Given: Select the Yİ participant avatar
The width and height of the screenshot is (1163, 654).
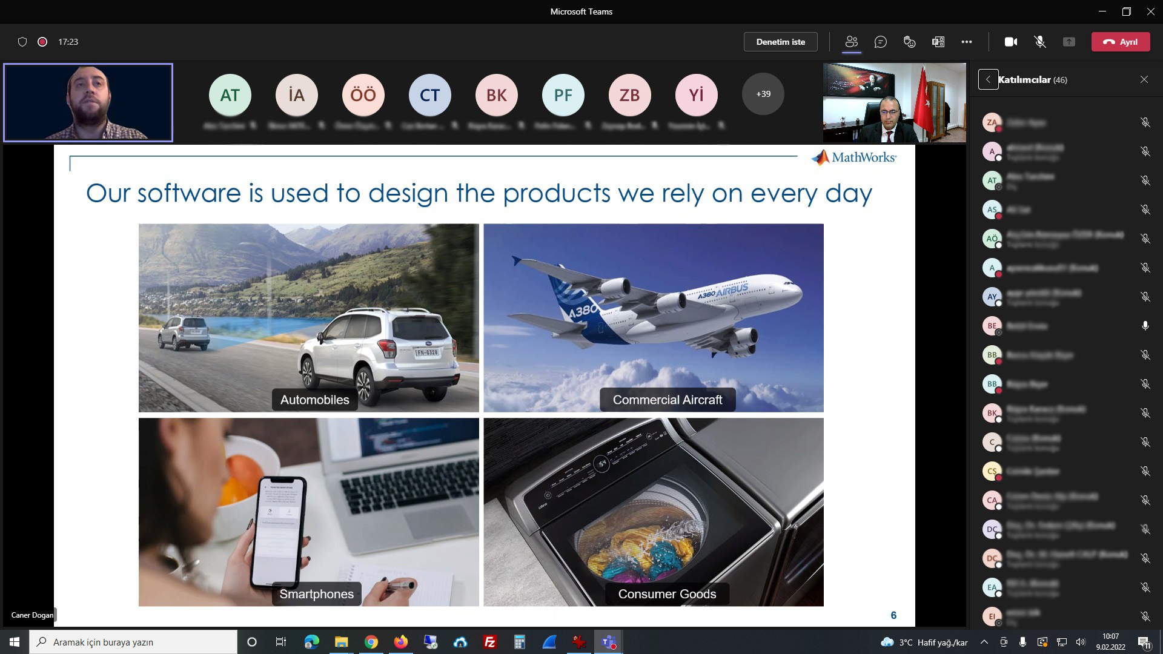Looking at the screenshot, I should [697, 94].
